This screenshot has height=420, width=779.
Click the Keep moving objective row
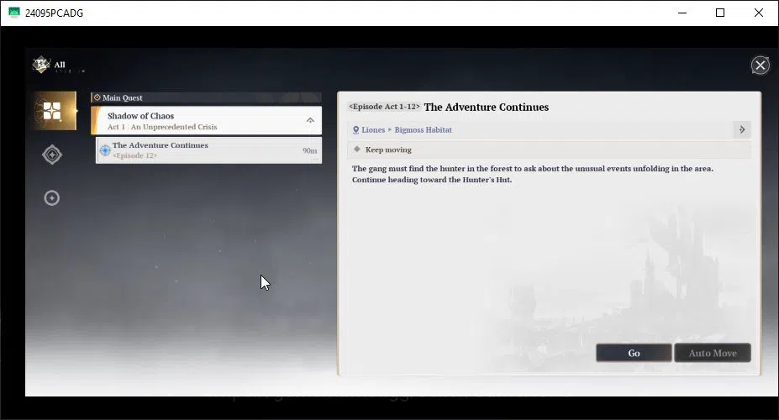[549, 150]
